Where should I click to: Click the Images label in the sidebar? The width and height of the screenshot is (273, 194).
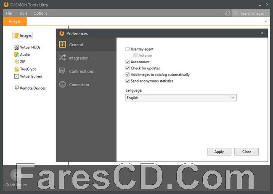tap(26, 35)
